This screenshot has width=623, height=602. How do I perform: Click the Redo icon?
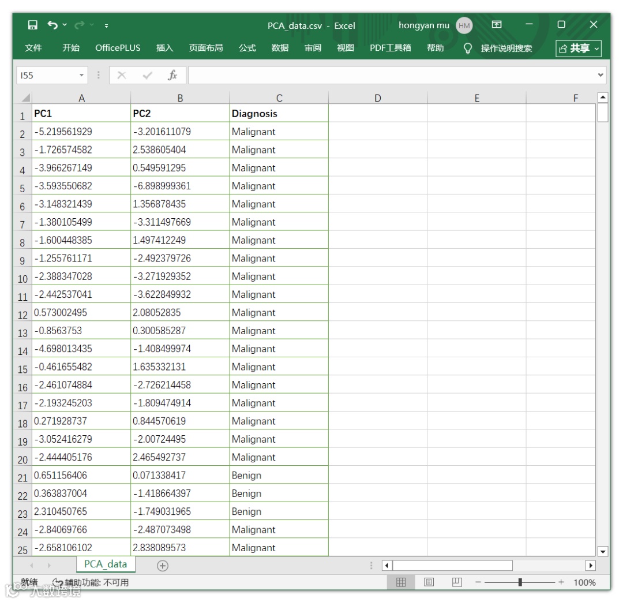80,25
